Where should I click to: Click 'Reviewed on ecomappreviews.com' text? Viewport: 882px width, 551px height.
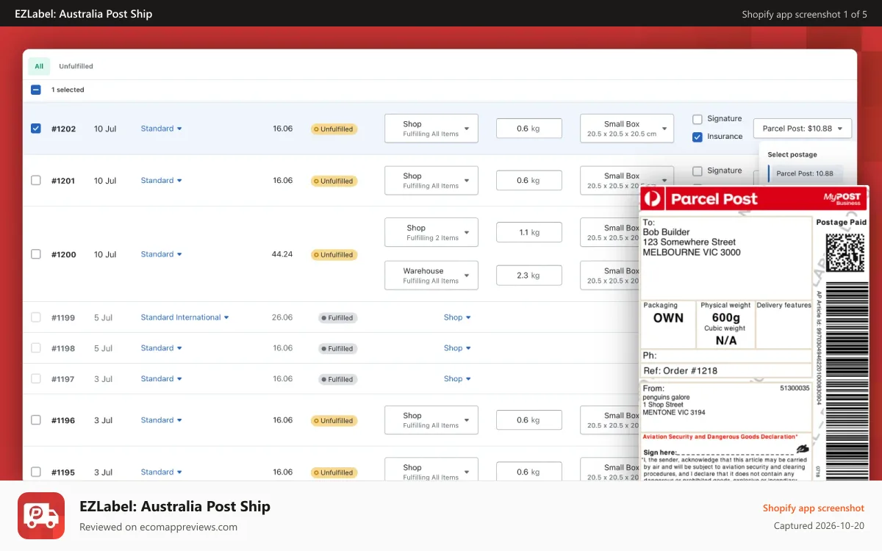tap(158, 527)
